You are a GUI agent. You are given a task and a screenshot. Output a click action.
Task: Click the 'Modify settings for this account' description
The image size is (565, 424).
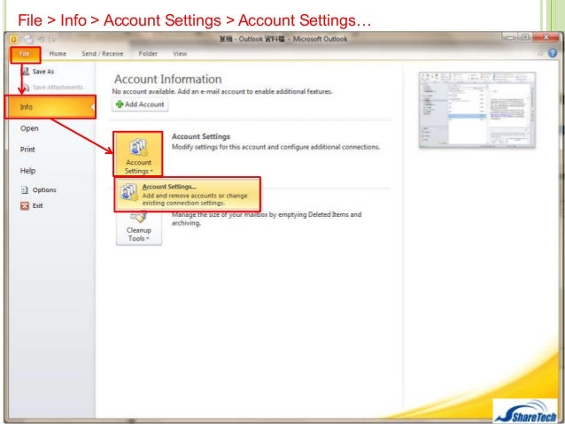pos(275,147)
